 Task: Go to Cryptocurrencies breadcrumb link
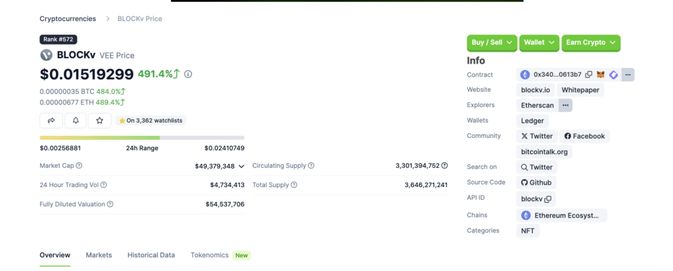(x=68, y=19)
